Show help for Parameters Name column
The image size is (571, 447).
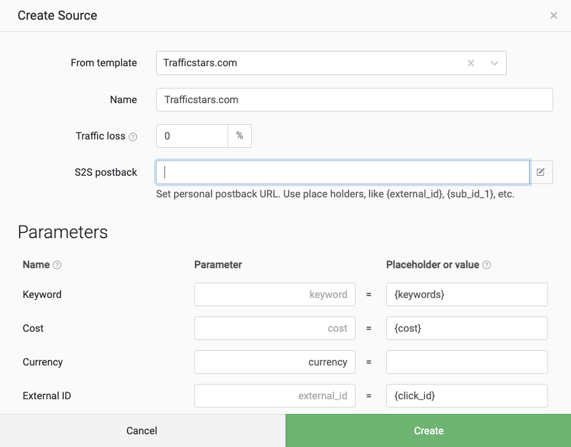click(57, 265)
